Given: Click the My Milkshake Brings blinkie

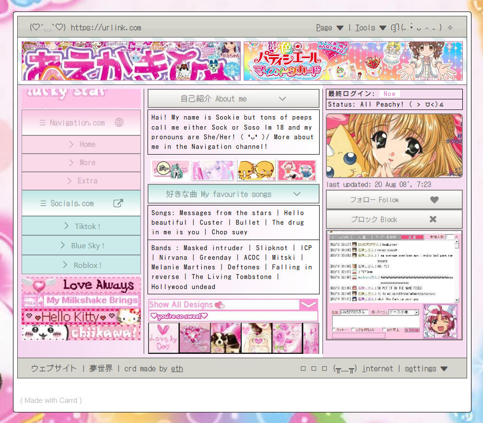Looking at the screenshot, I should [81, 301].
